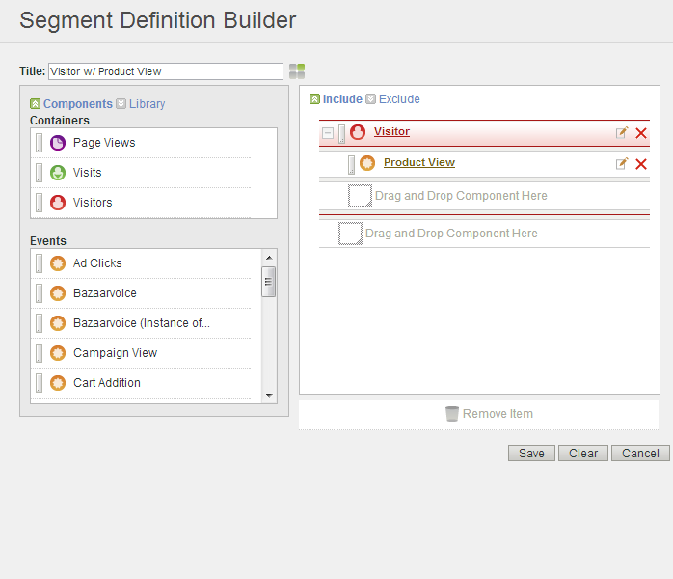Open the Product View link in canvas
The image size is (673, 579).
(418, 162)
